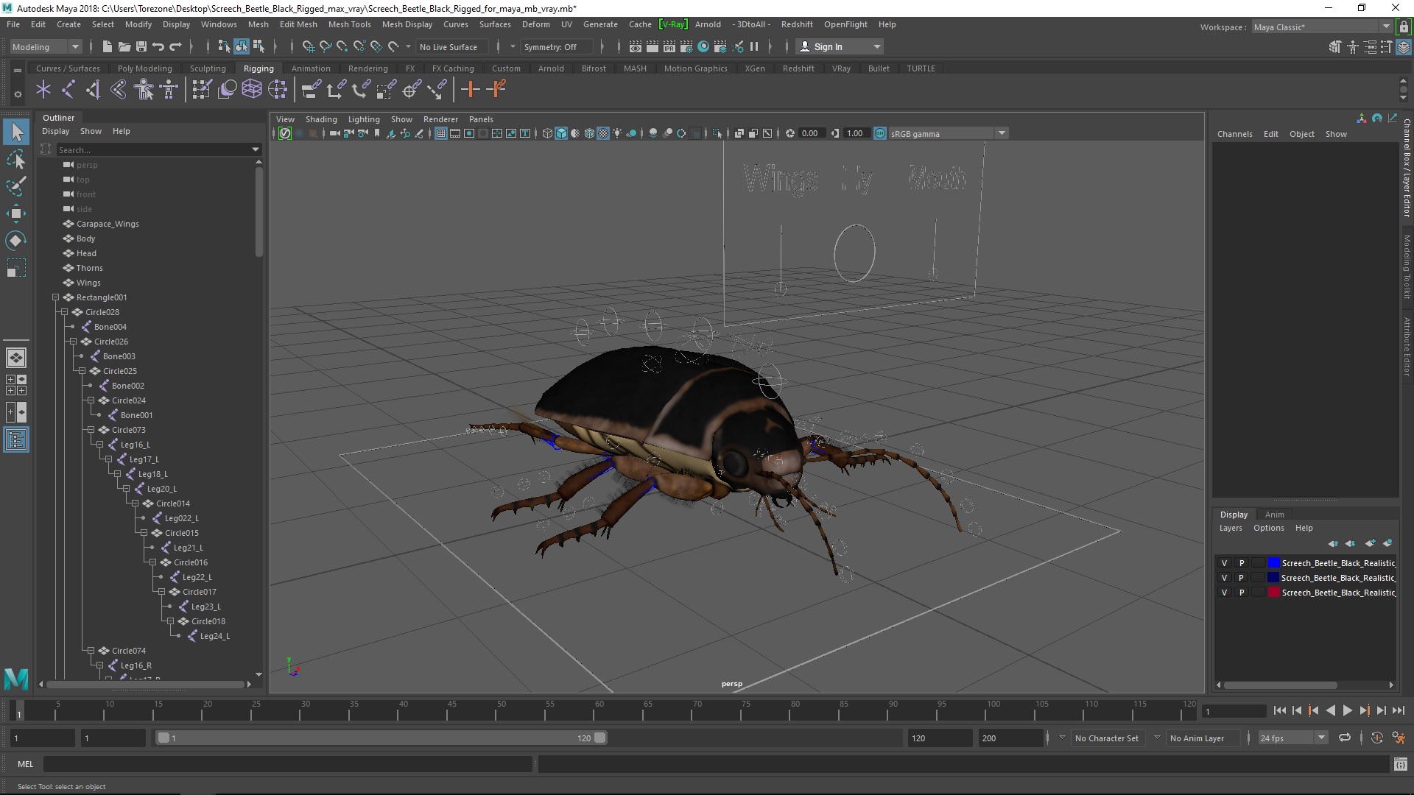1414x795 pixels.
Task: Open the Mesh Tools menu
Action: 349,24
